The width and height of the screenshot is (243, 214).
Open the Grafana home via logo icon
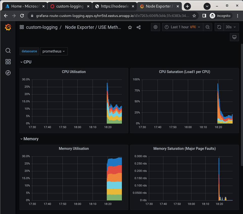(8, 28)
